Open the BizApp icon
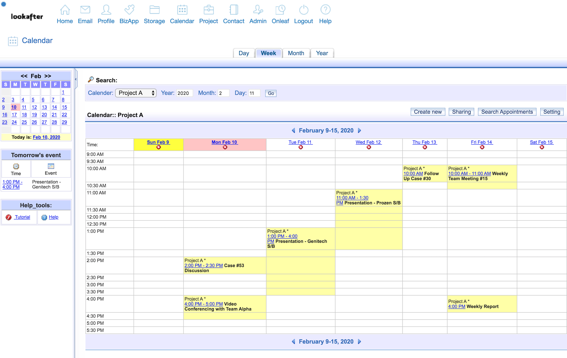This screenshot has height=358, width=567. pos(129,10)
